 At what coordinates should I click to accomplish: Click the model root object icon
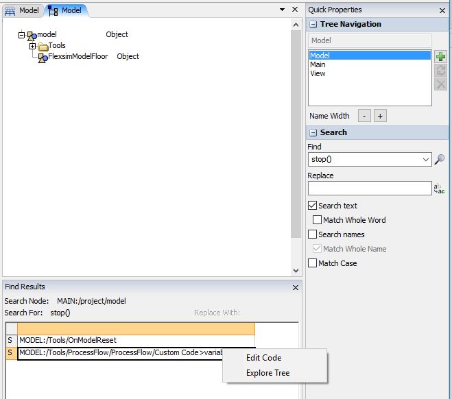coord(32,35)
